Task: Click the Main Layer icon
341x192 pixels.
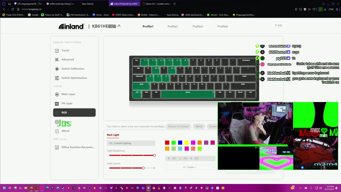Action: (x=57, y=94)
